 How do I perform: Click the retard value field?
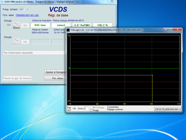tap(61, 25)
